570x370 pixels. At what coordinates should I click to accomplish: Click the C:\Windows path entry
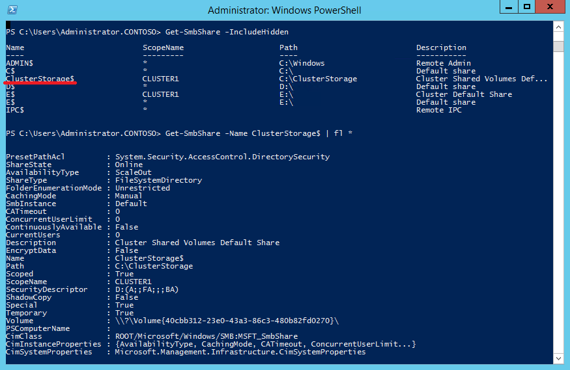pos(302,63)
